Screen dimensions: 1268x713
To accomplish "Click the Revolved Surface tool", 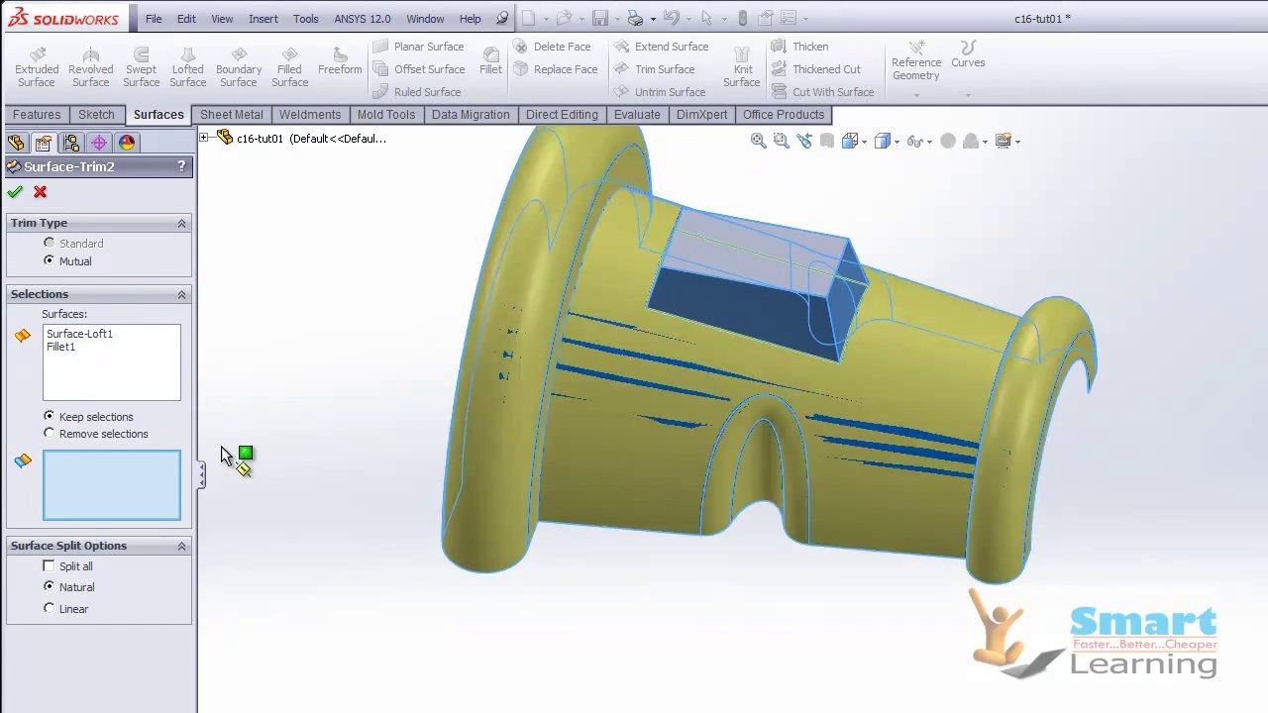I will click(x=90, y=67).
